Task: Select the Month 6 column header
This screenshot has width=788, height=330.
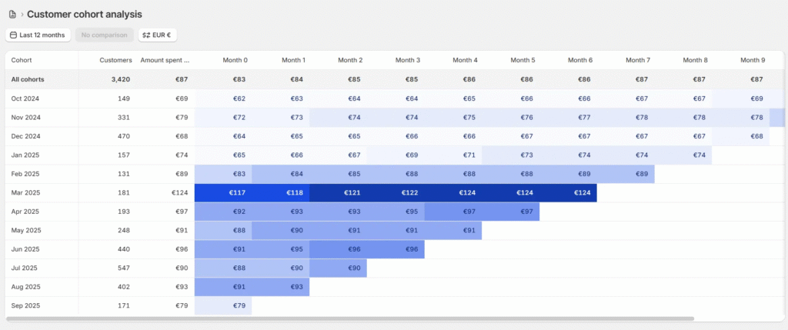Action: pyautogui.click(x=580, y=60)
